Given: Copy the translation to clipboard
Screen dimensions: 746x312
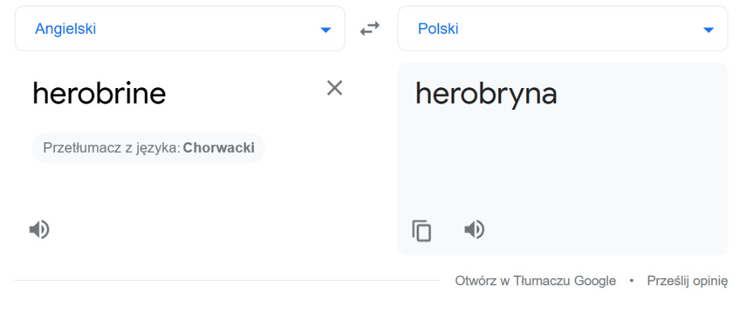Looking at the screenshot, I should (422, 230).
